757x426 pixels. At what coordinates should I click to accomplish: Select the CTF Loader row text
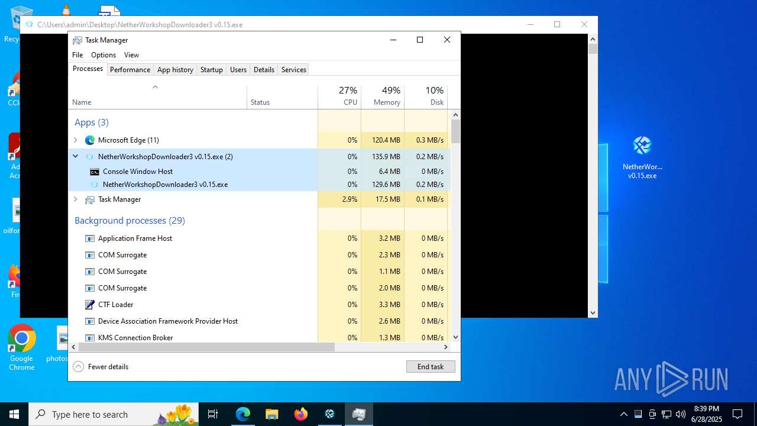pyautogui.click(x=116, y=305)
